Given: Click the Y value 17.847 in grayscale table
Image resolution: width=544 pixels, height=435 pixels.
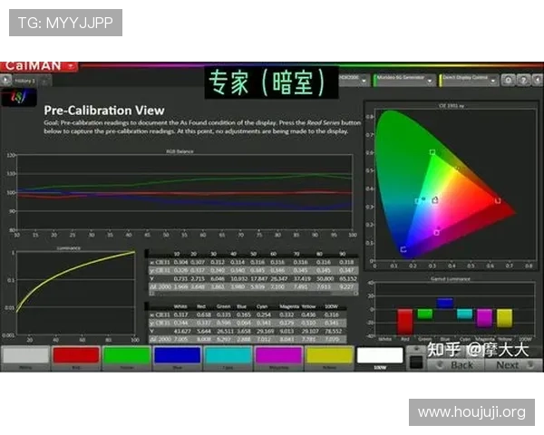Looking at the screenshot, I should 258,278.
